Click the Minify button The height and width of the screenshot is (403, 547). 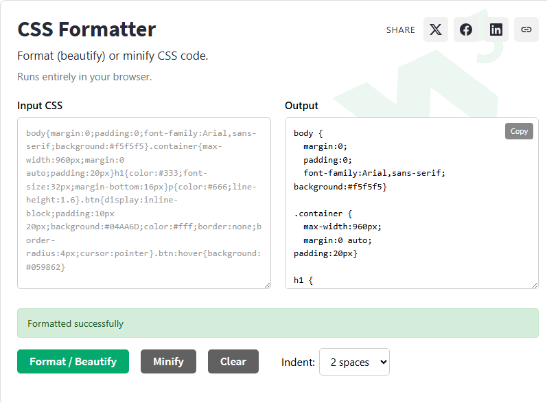click(169, 362)
